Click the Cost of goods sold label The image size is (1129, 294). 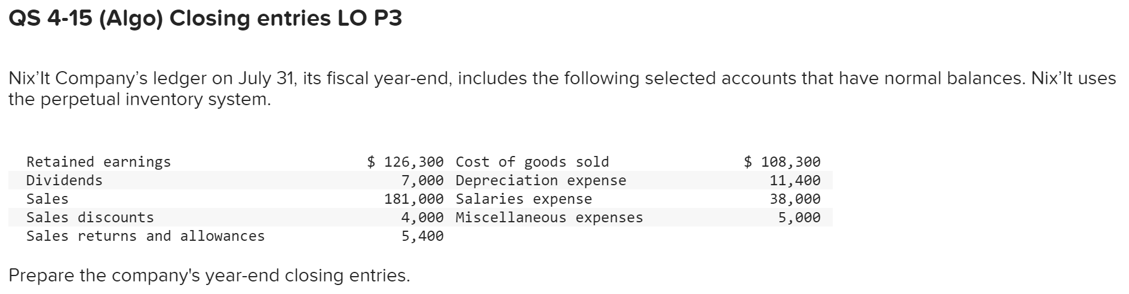532,162
